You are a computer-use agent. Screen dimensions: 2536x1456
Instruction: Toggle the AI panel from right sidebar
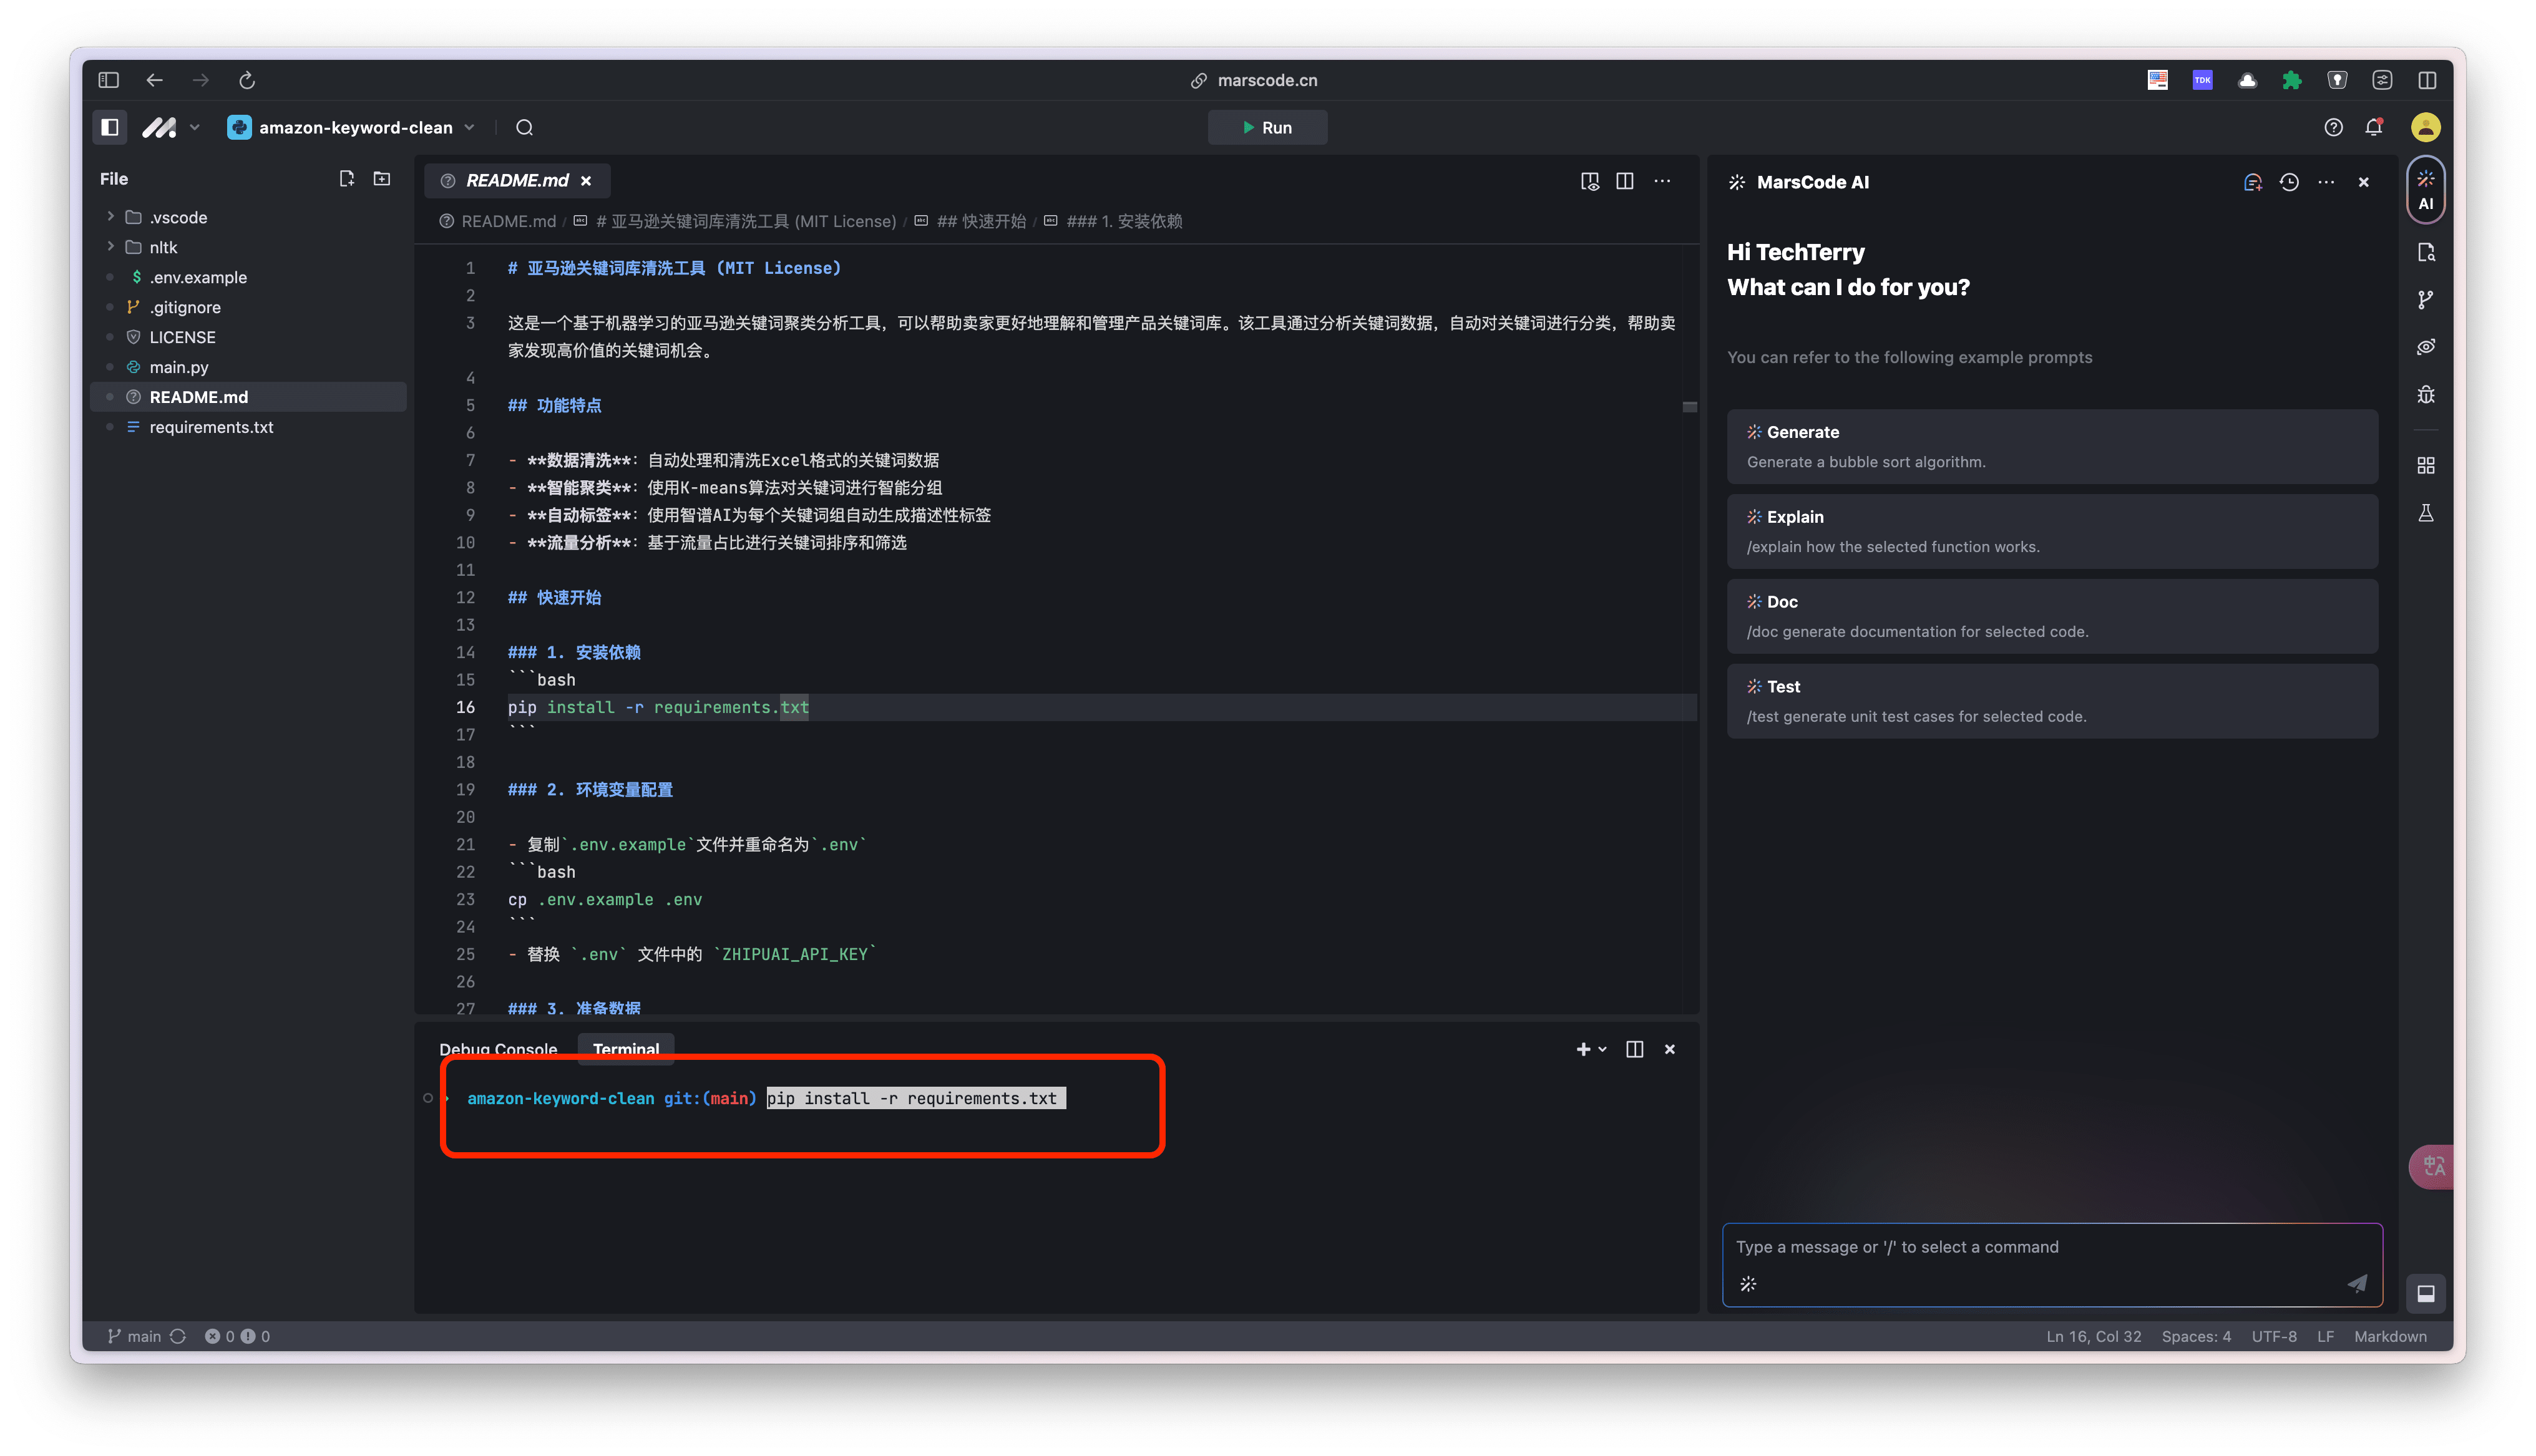coord(2425,190)
